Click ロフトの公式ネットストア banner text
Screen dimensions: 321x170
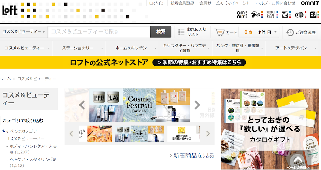tap(109, 62)
